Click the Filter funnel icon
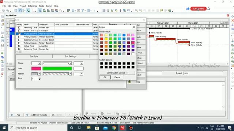Screen dimensions: 234x131 (83, 11)
